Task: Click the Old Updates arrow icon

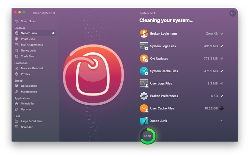Action: click(144, 58)
